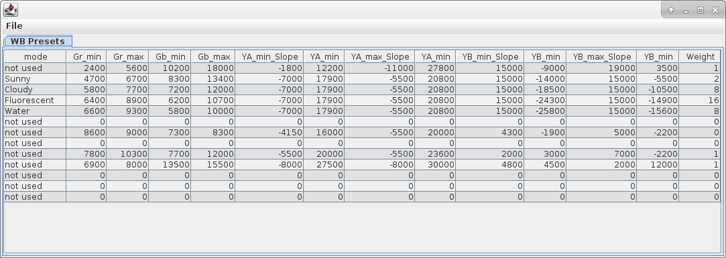Click the YB_min_Slope column header
726x258 pixels.
tap(490, 57)
